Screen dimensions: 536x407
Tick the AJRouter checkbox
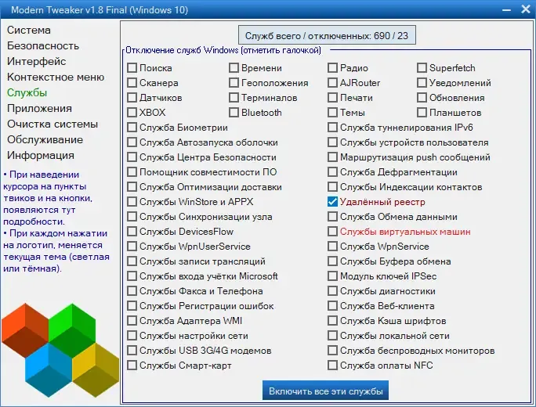[x=332, y=83]
